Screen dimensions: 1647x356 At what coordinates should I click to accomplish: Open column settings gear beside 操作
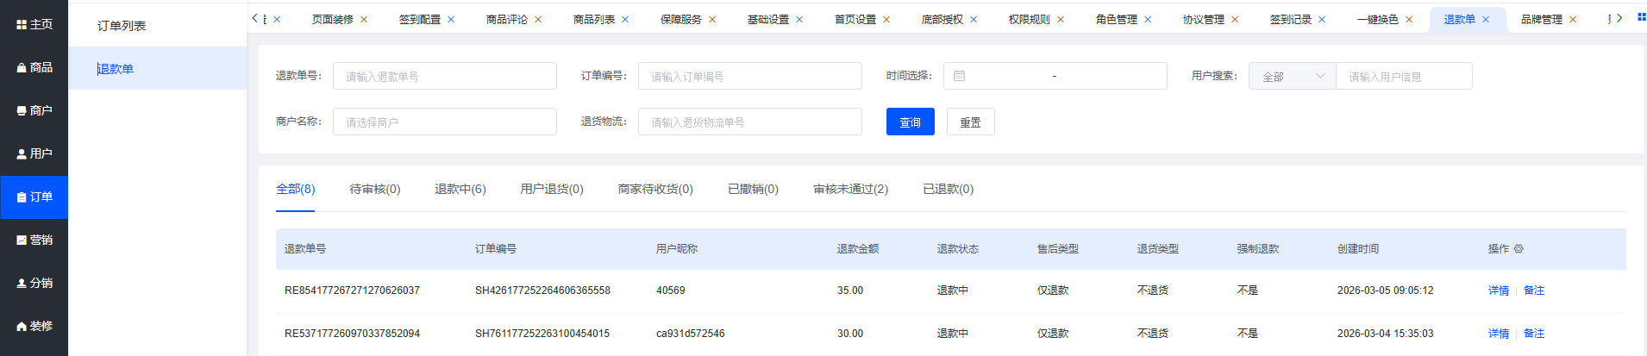click(1519, 249)
